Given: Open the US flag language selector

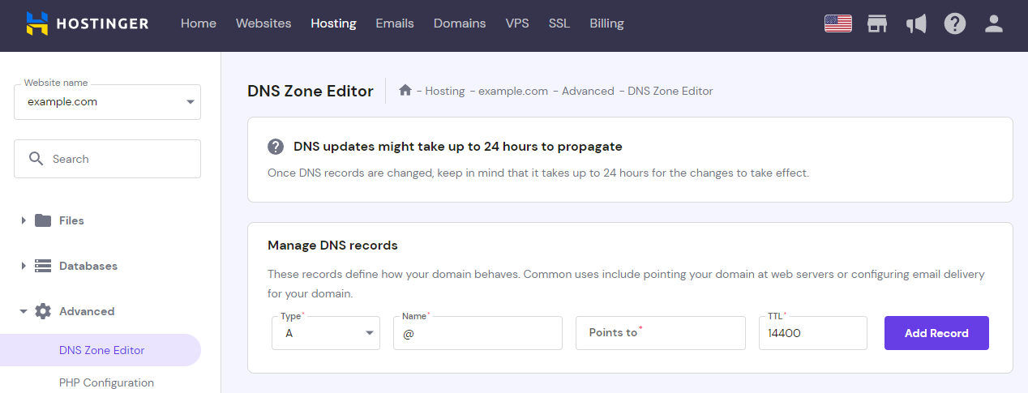Looking at the screenshot, I should point(837,23).
